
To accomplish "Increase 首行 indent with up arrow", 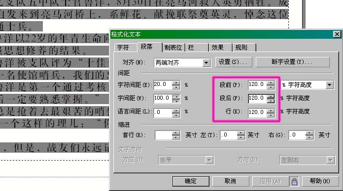I will 176,133.
